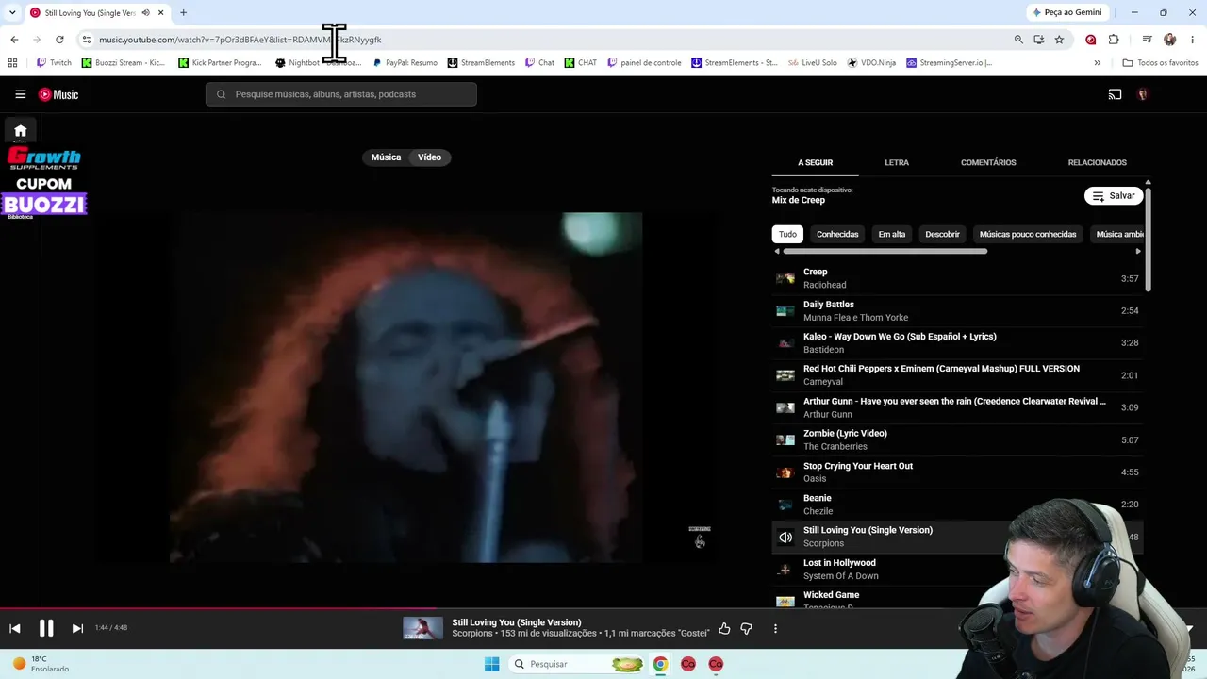Bookmark this page with the star icon
The width and height of the screenshot is (1207, 679).
[1059, 40]
